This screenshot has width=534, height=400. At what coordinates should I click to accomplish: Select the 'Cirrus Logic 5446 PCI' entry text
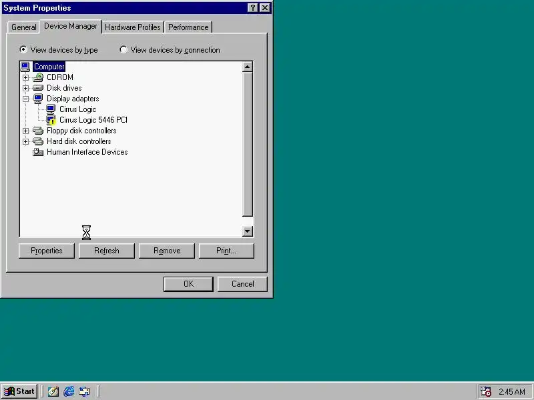pos(93,120)
